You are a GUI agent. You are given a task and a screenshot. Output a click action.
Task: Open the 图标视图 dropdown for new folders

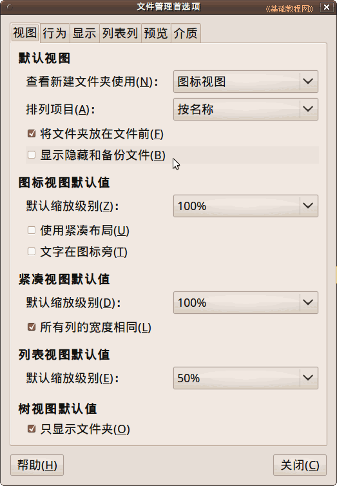(246, 81)
